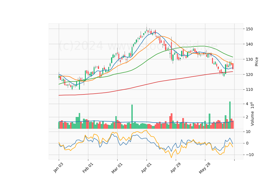Click the volume tick label 4
The width and height of the screenshot is (270, 194).
(x=247, y=104)
